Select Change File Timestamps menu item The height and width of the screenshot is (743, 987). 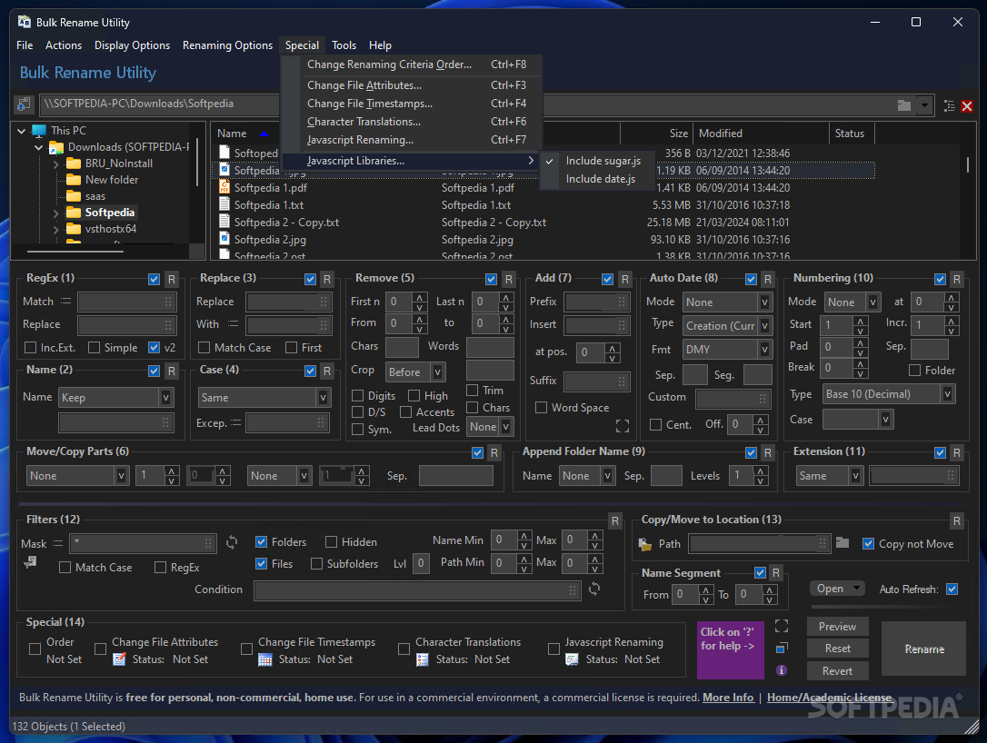412,104
